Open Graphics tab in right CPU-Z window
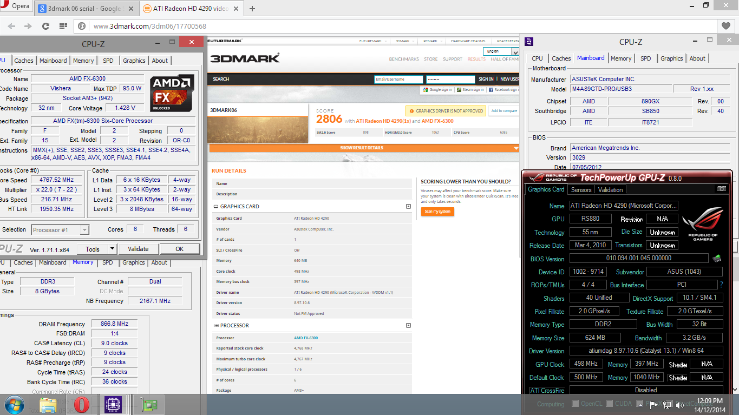 671,58
